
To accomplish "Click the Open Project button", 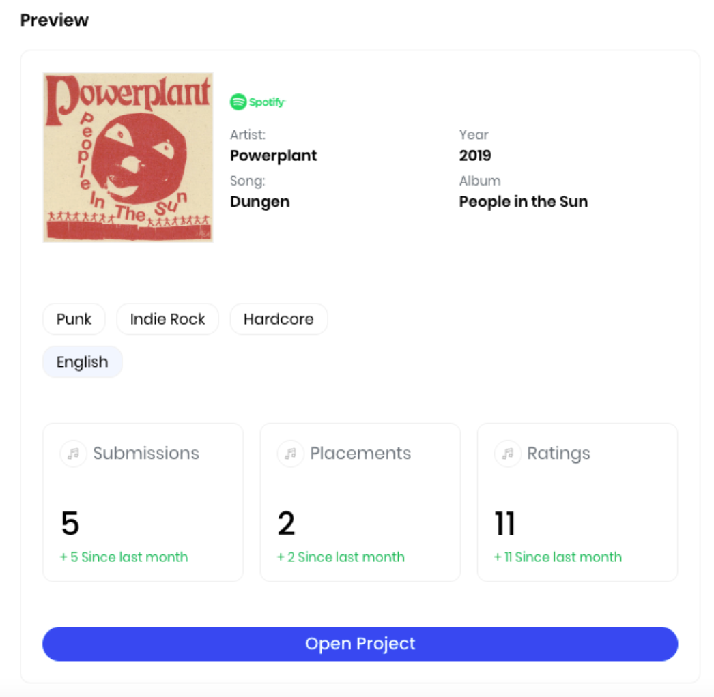I will pos(360,644).
